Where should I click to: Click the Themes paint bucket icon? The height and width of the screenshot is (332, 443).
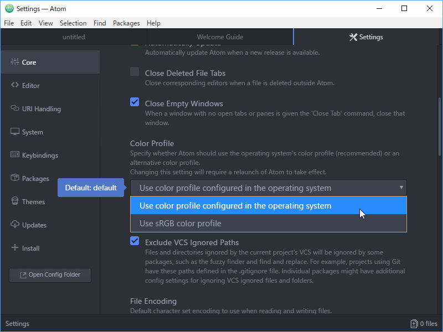click(x=15, y=202)
